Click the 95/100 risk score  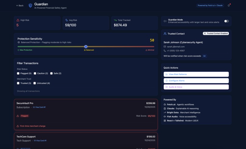point(152,116)
